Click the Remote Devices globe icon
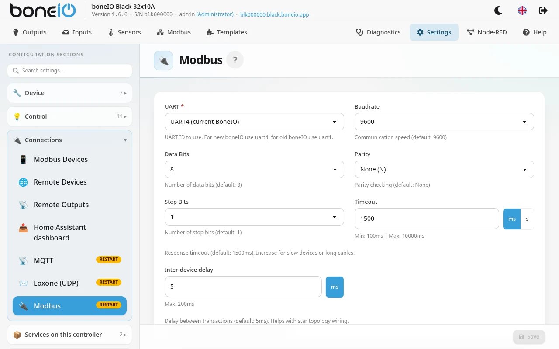The image size is (559, 349). [23, 182]
